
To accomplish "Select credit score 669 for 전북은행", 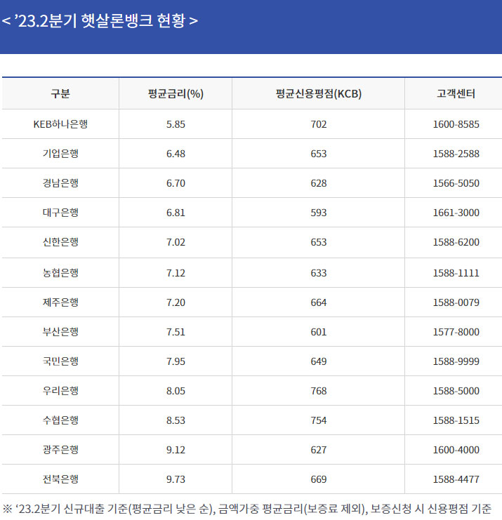I will coord(319,479).
